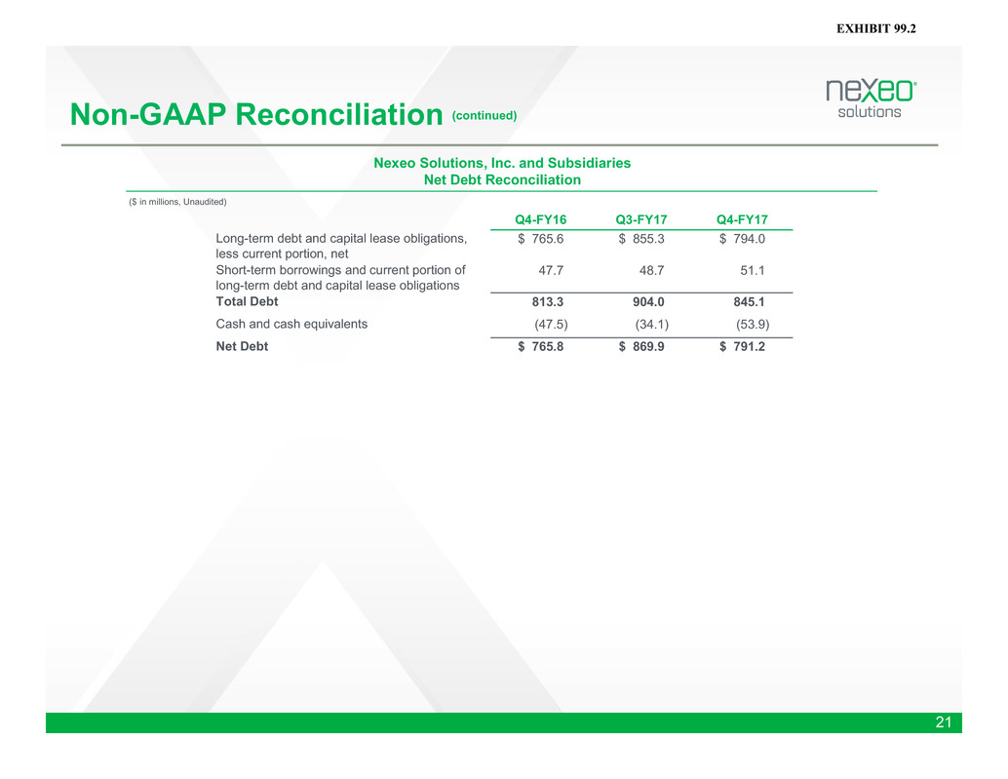This screenshot has width=1008, height=779.
Task: Select the long-term debt value $ 855.3
Action: point(641,239)
